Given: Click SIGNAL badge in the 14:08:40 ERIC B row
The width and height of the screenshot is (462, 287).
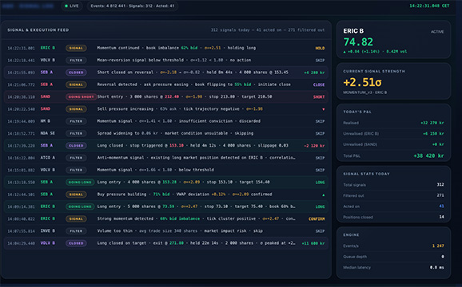Looking at the screenshot, I should pos(76,219).
